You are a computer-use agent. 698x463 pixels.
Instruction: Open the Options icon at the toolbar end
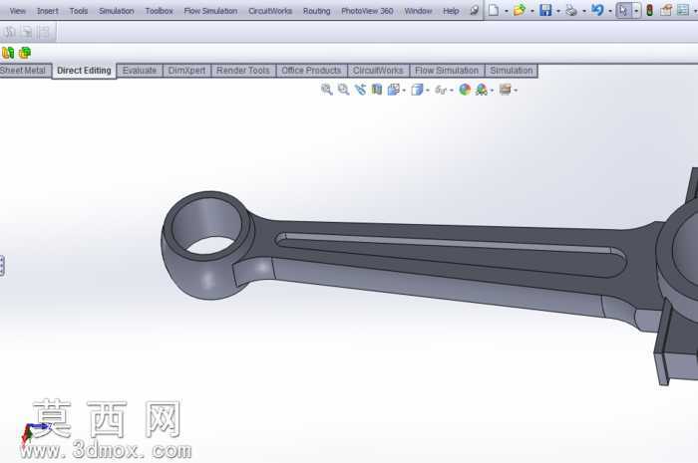[683, 10]
